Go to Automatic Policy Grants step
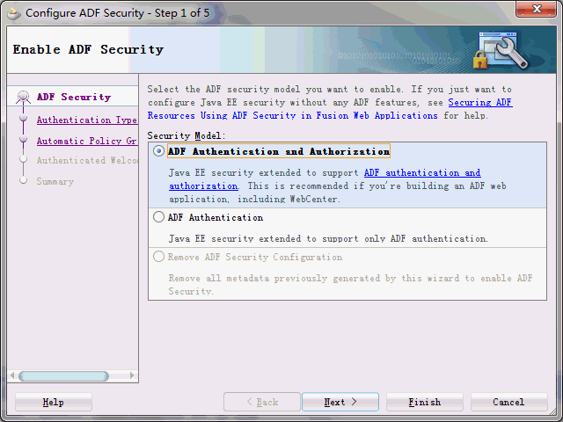 pos(87,141)
